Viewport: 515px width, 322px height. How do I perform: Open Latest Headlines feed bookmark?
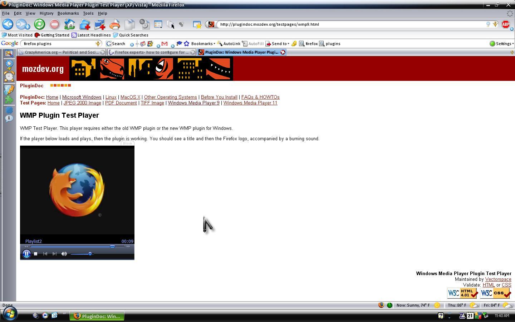[x=91, y=35]
